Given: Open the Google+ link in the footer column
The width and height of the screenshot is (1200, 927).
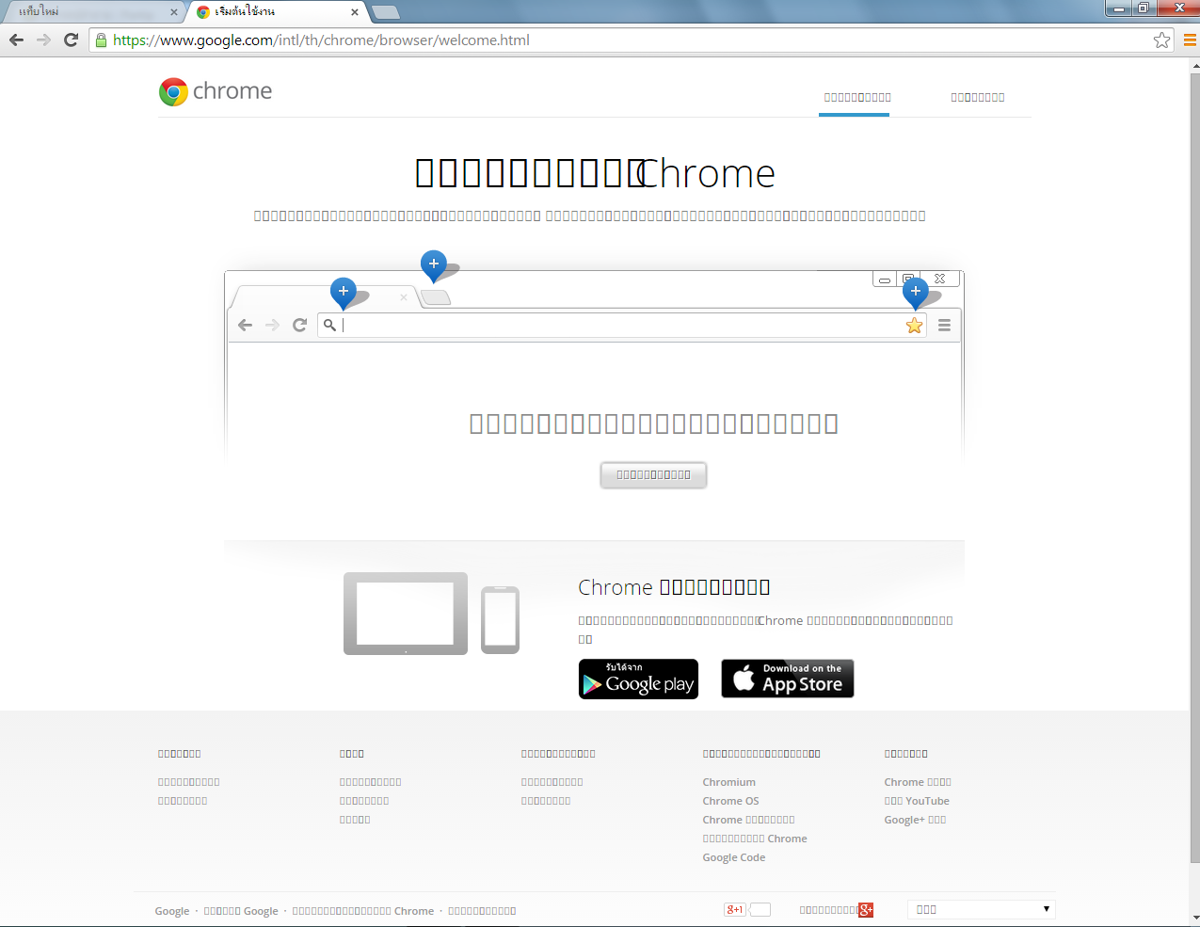Looking at the screenshot, I should (x=915, y=820).
